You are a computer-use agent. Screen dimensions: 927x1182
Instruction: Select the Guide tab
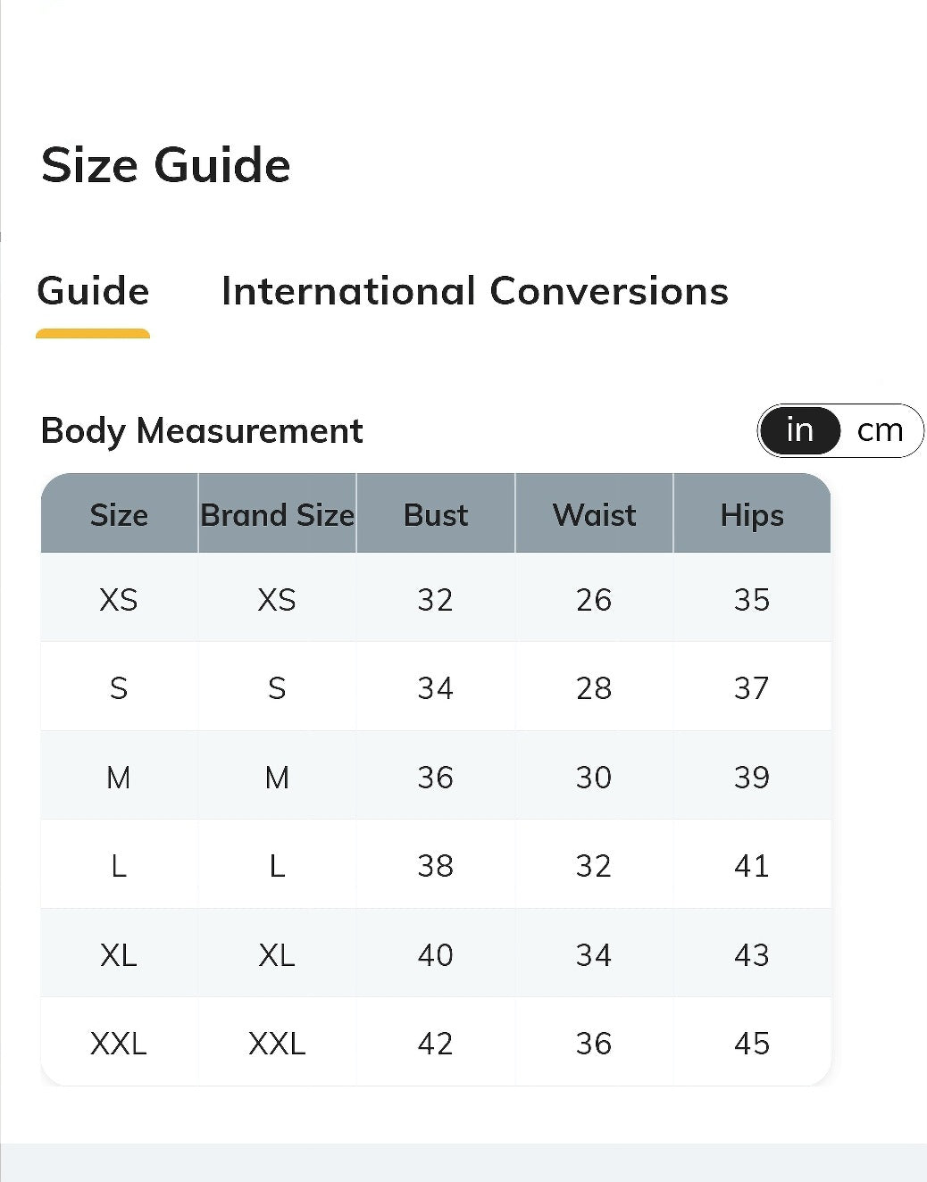click(x=93, y=291)
